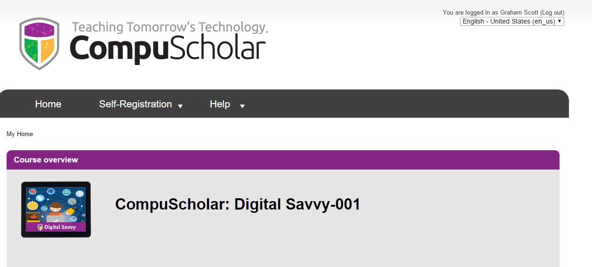
Task: Click the My Home breadcrumb
Action: (20, 134)
